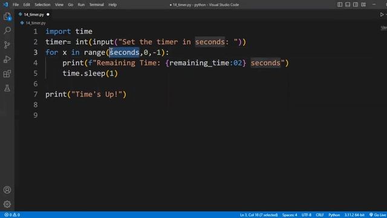
Task: Show errors and warnings in status bar
Action: tap(12, 215)
